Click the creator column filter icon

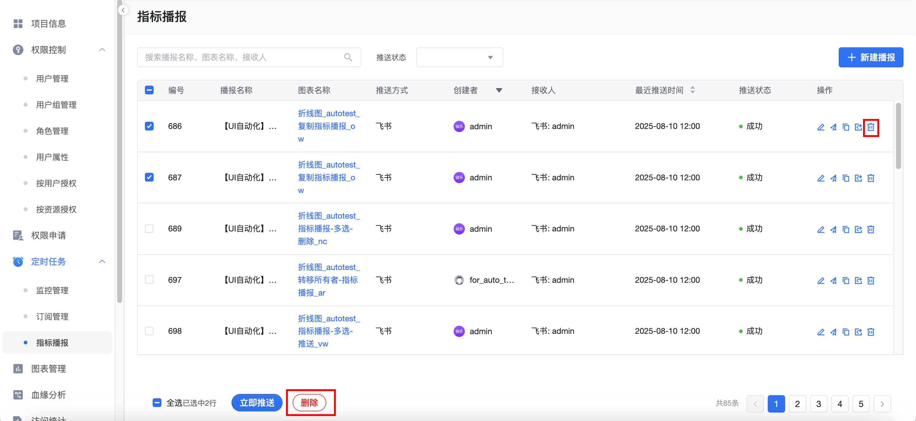pos(499,90)
